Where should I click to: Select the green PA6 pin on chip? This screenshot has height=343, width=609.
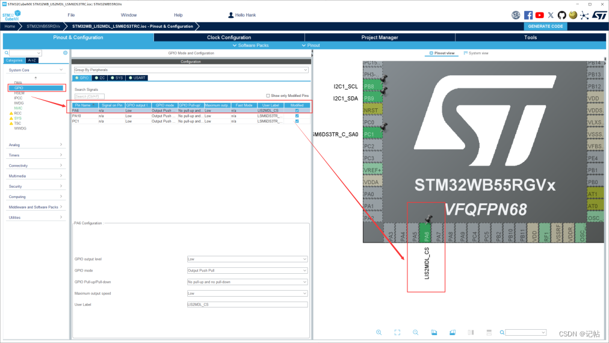tap(426, 233)
